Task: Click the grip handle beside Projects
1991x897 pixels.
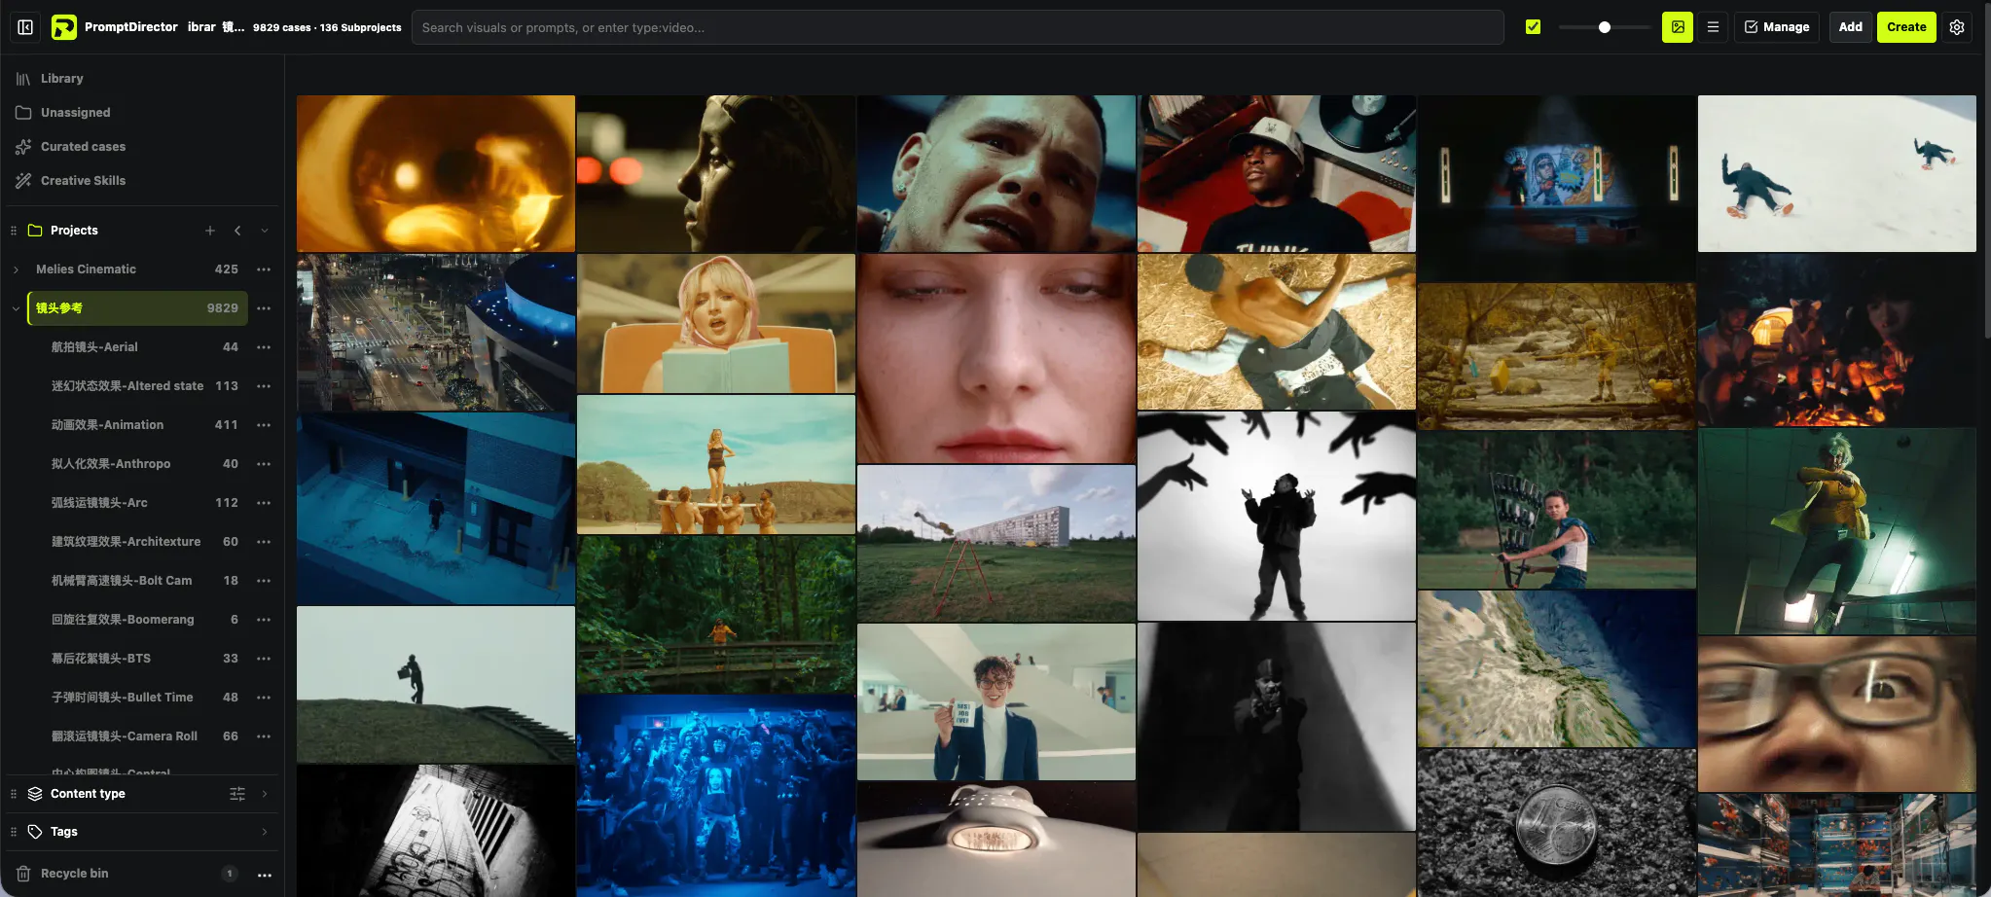Action: 14,231
